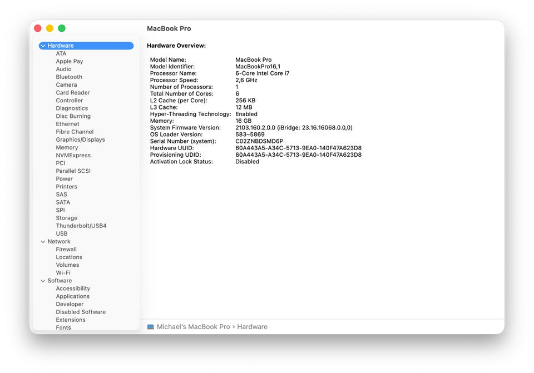Show Power information

[x=65, y=178]
